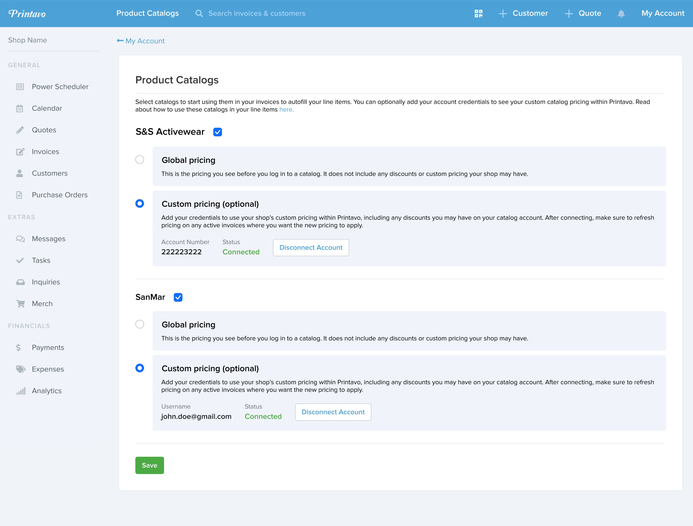Select Global pricing for SanMar
The height and width of the screenshot is (526, 693).
click(140, 324)
